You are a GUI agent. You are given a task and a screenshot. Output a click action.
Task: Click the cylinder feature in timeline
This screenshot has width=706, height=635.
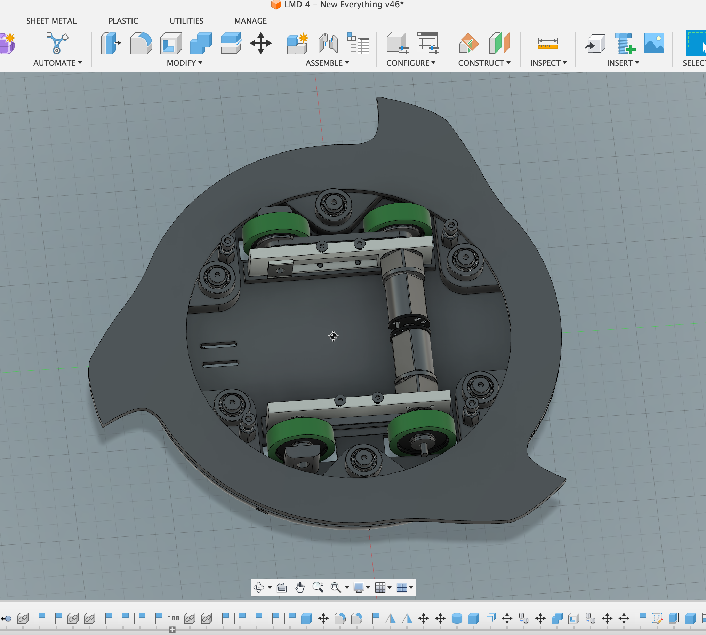pyautogui.click(x=457, y=619)
